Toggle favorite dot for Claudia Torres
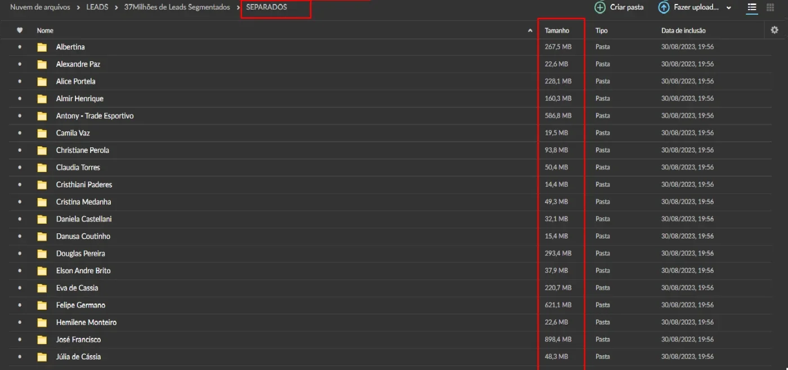Screen dimensions: 788x370 click(x=20, y=168)
